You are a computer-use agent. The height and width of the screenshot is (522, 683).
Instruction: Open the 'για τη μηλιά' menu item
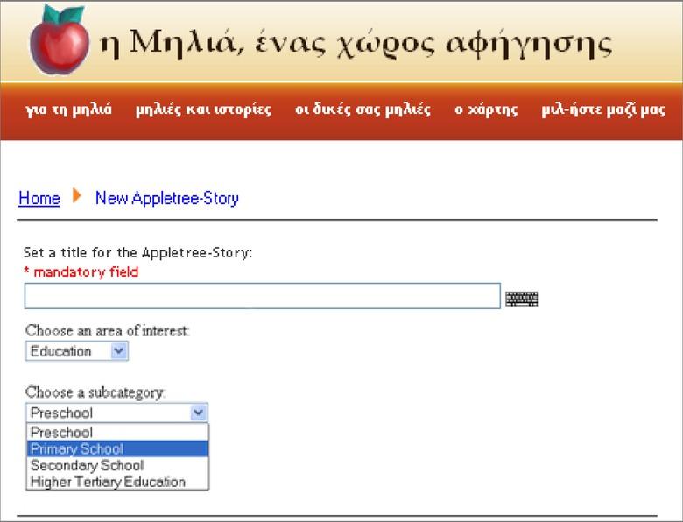pos(69,109)
